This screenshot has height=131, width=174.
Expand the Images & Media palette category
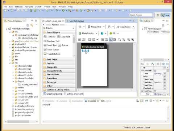tap(59, 71)
